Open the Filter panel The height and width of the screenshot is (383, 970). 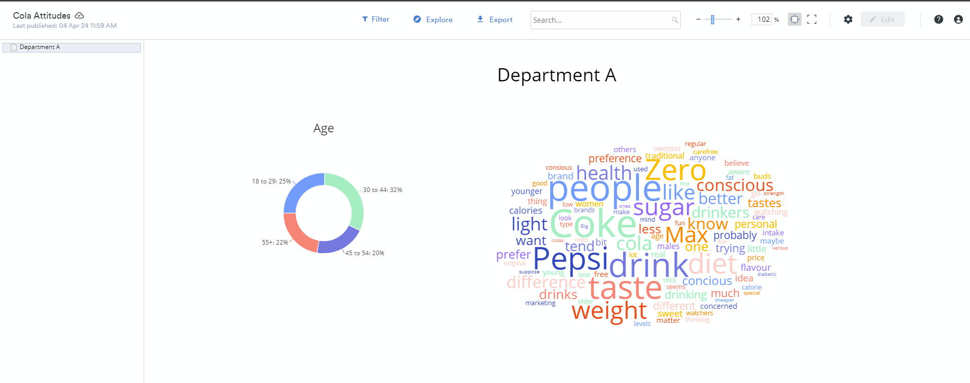(375, 19)
